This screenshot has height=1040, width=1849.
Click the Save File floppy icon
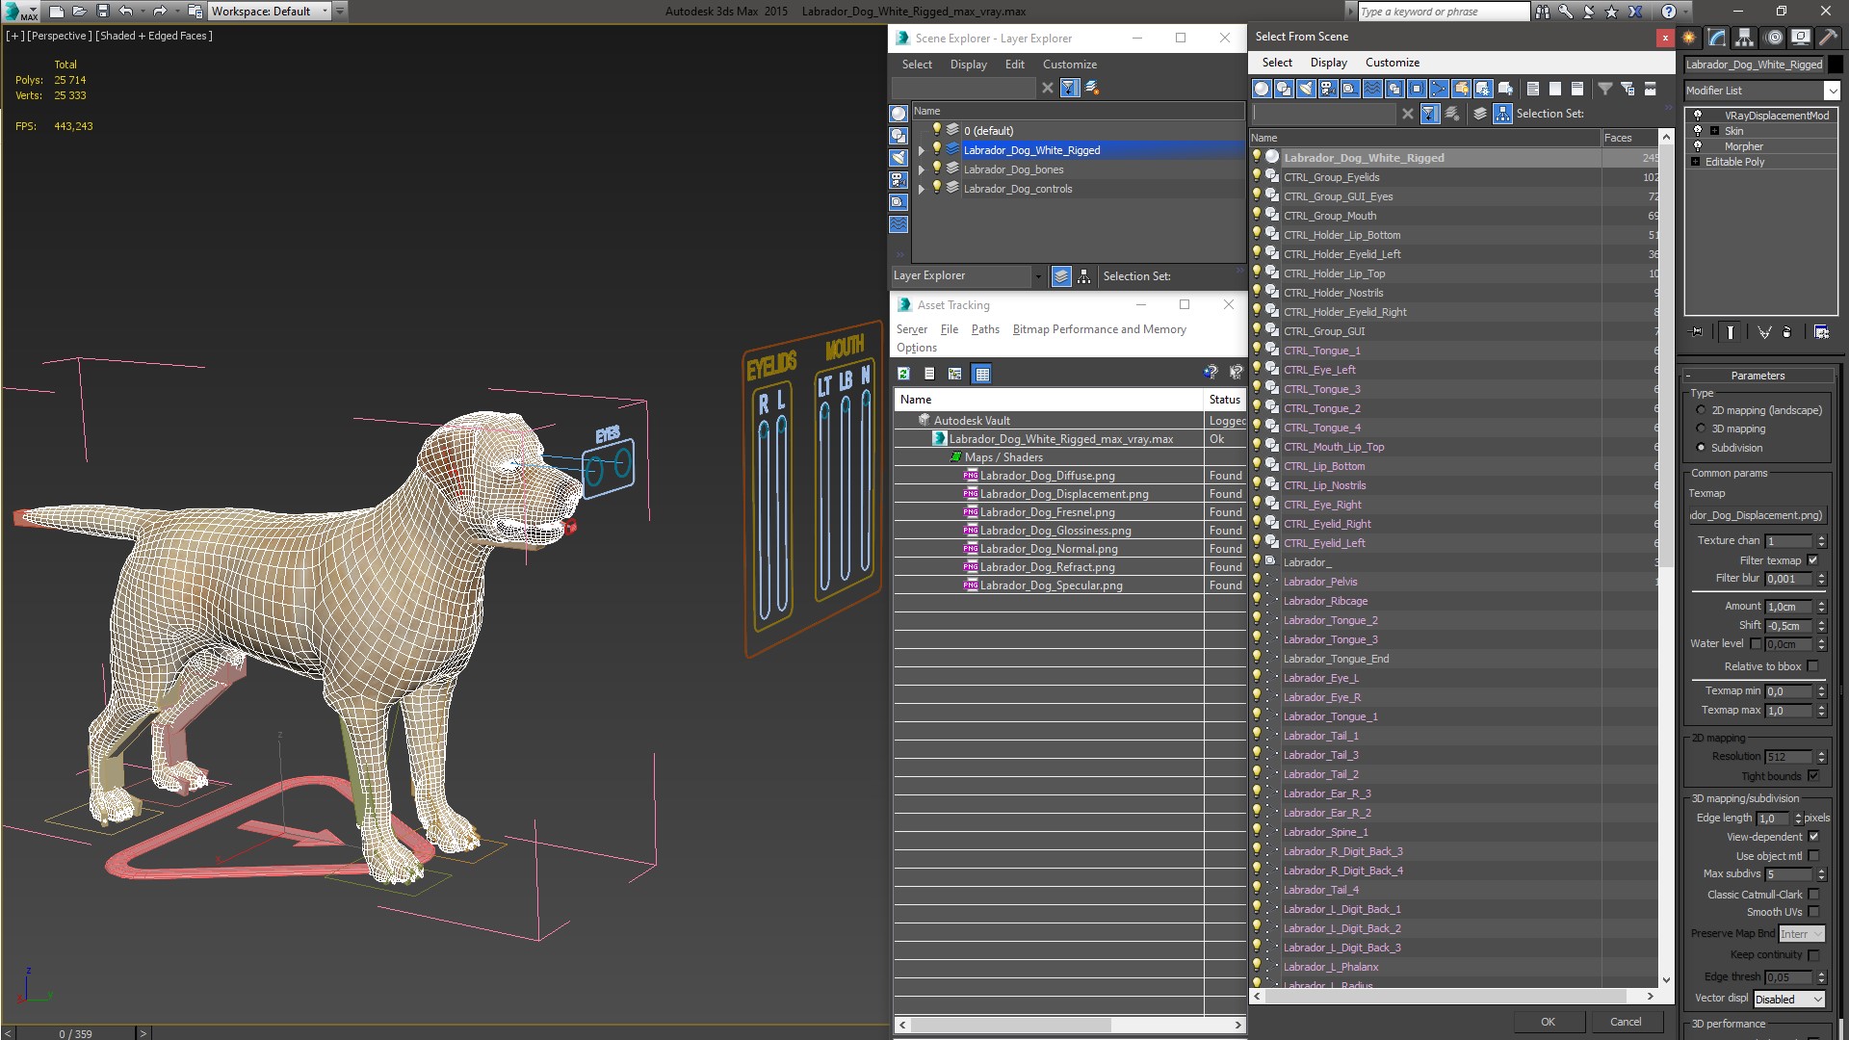[x=103, y=12]
